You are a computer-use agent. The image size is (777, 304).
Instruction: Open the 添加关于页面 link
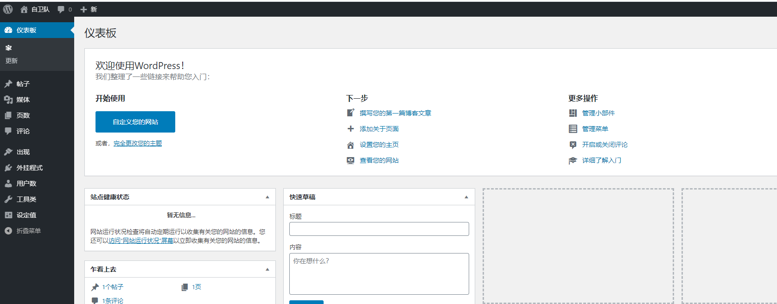click(379, 129)
